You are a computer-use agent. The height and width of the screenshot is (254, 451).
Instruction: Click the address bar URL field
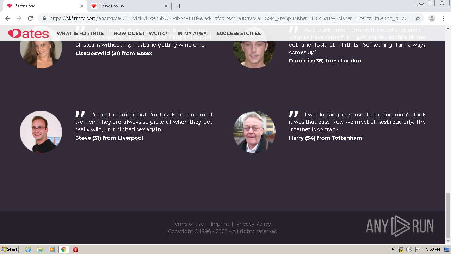tap(229, 18)
